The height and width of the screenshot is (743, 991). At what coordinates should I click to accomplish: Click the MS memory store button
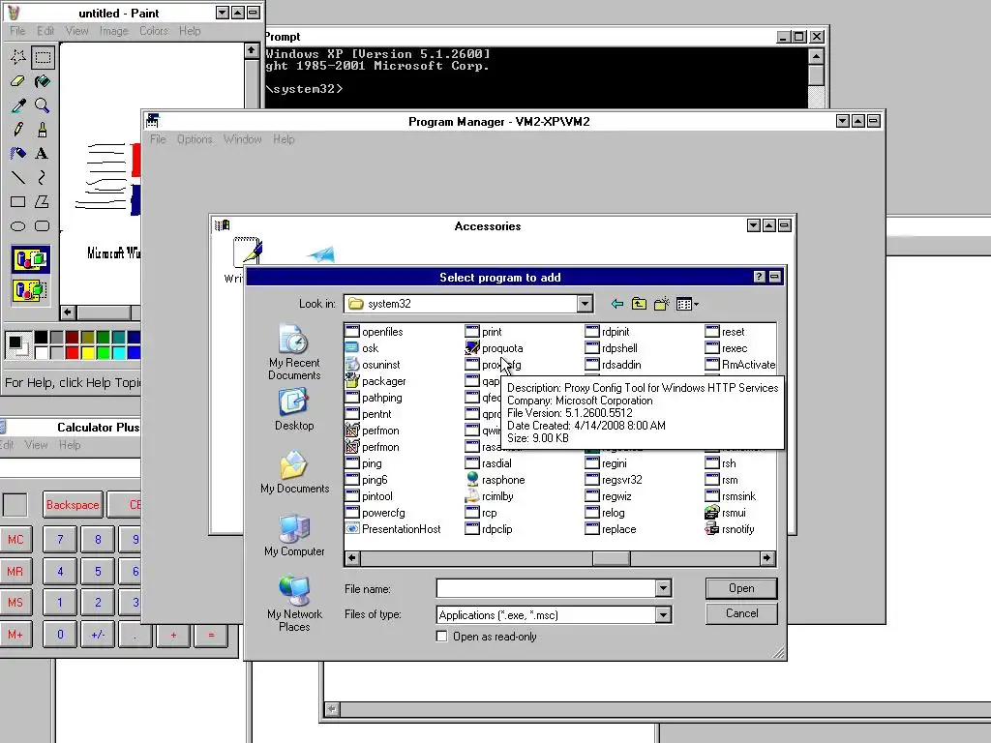click(15, 603)
